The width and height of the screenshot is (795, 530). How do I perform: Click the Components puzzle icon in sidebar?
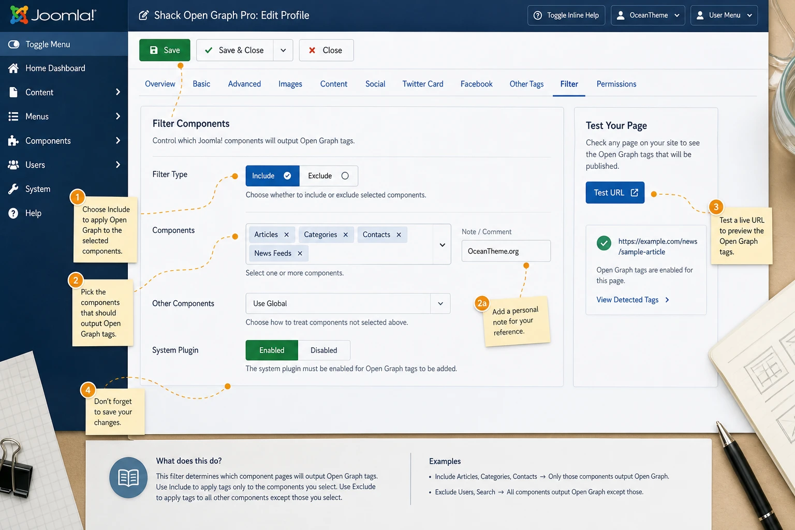(x=13, y=141)
